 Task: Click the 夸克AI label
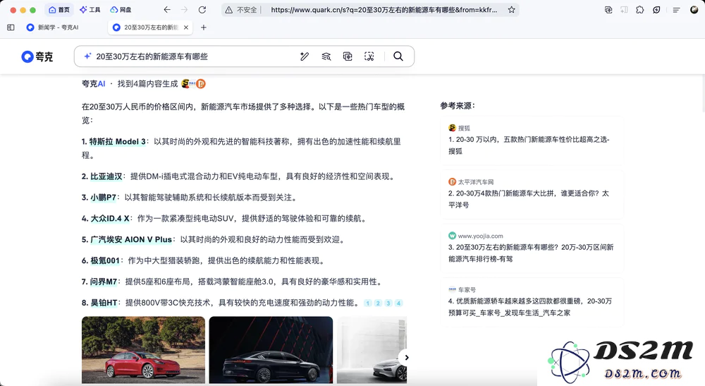(93, 84)
